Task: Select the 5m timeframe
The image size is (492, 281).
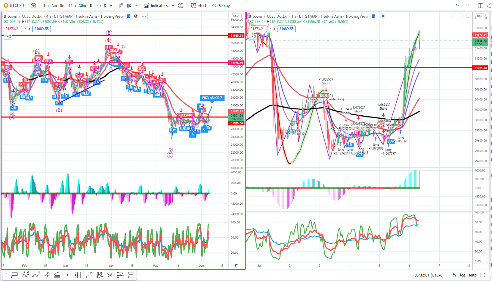Action: [63, 5]
